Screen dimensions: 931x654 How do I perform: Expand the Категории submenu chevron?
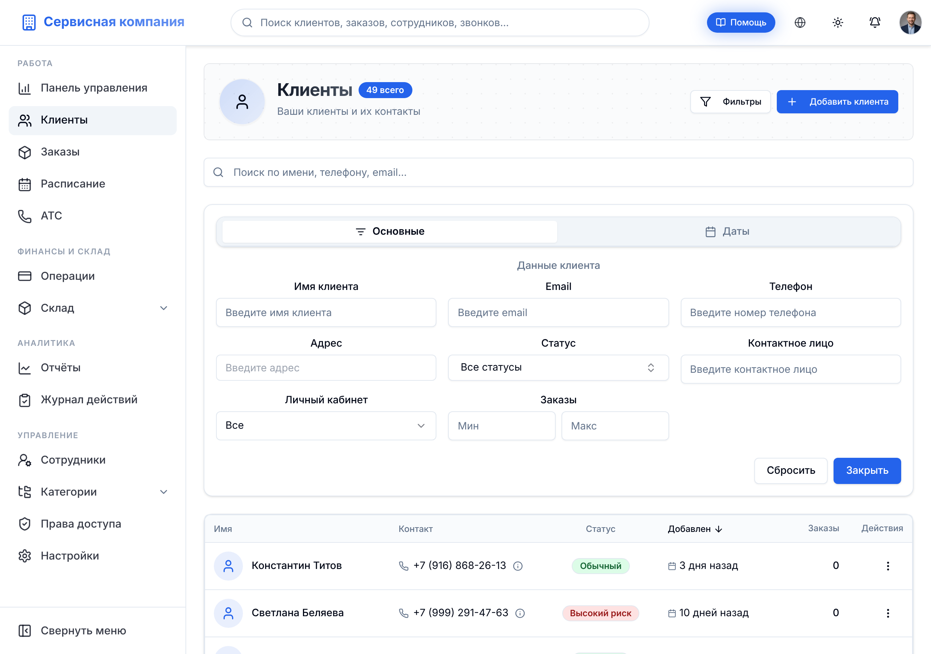[163, 492]
